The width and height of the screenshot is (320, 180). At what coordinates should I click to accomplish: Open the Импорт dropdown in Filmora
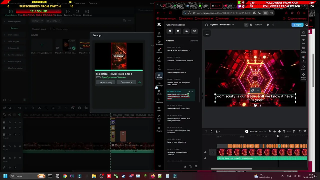(37, 21)
